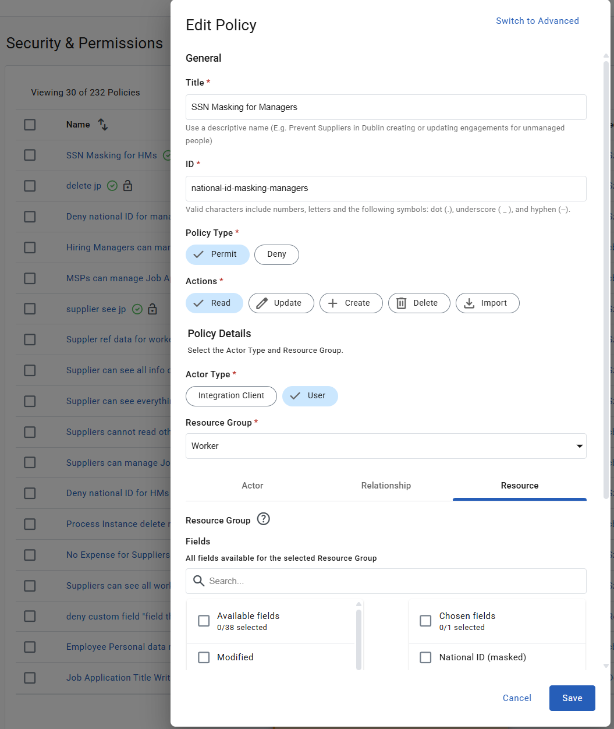Select the Permit policy type

(x=218, y=254)
